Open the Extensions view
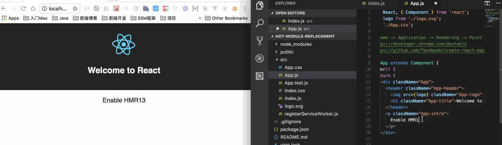 point(260,75)
